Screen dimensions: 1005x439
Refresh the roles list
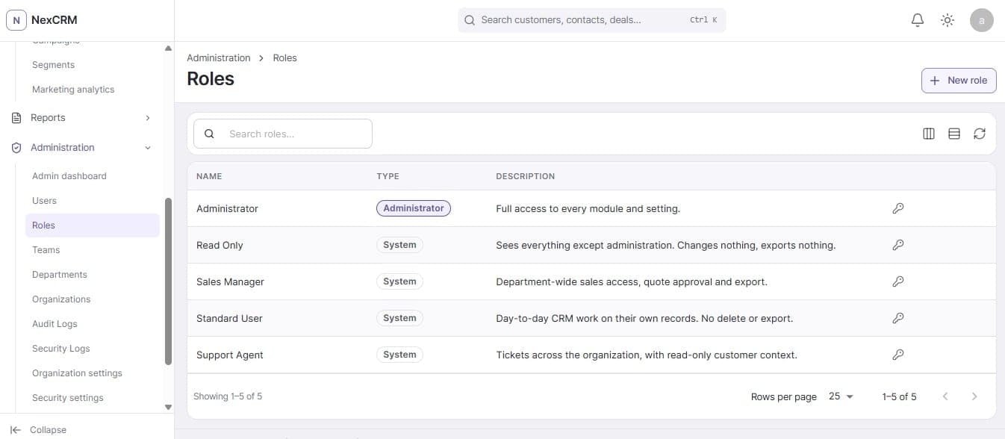pyautogui.click(x=980, y=134)
